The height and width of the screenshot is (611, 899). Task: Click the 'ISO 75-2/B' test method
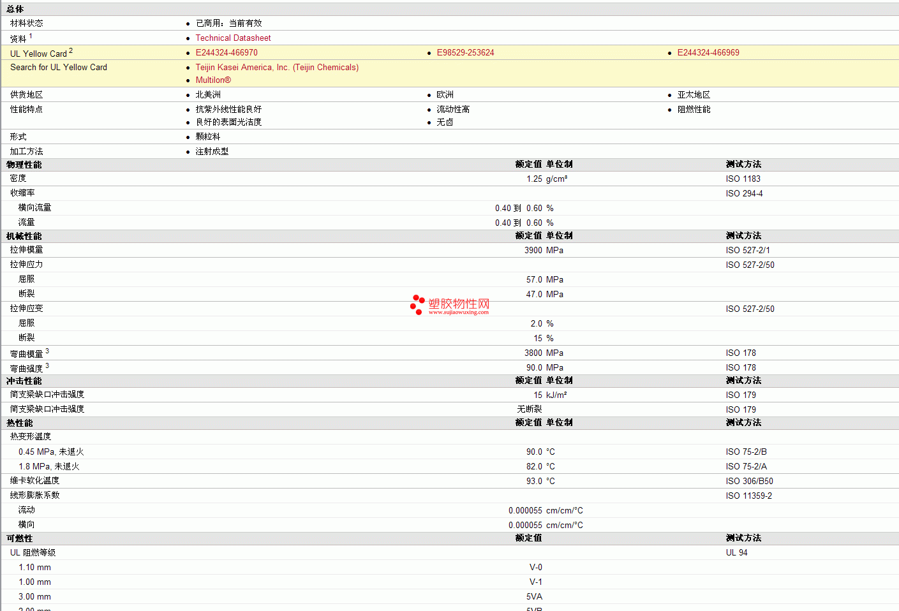tap(746, 452)
